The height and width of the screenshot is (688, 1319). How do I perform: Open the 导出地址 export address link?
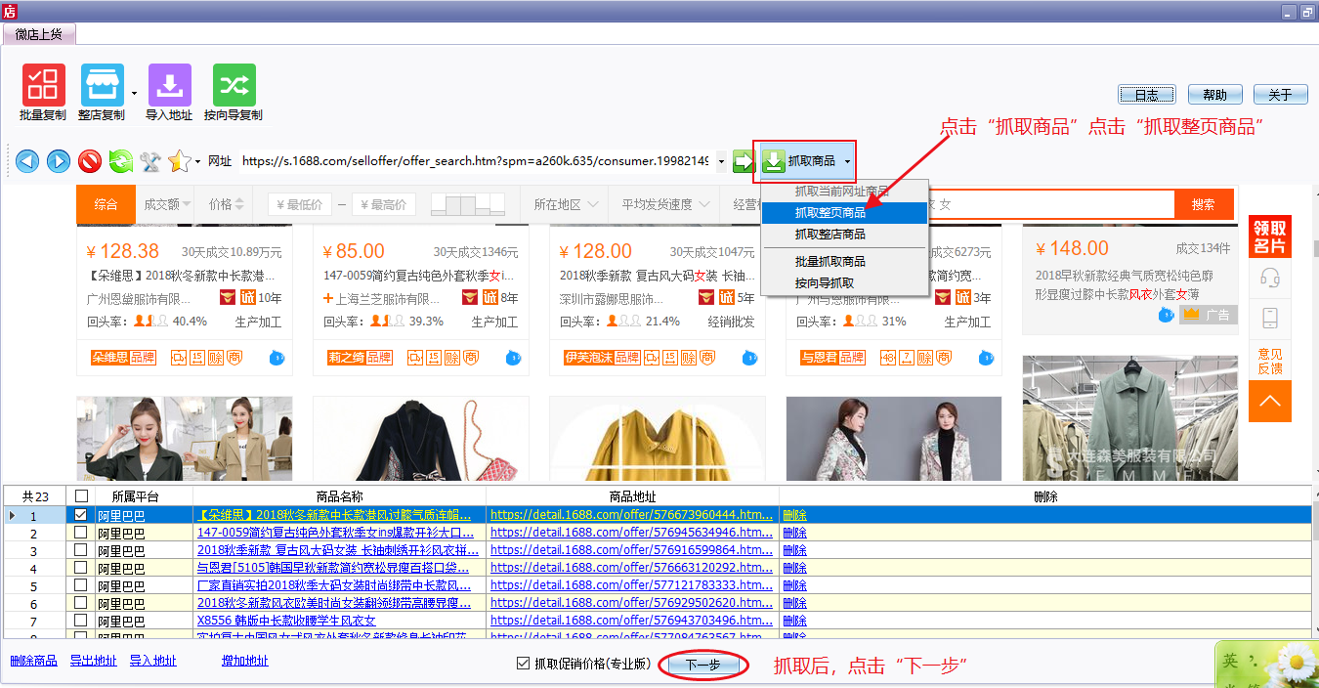click(93, 662)
